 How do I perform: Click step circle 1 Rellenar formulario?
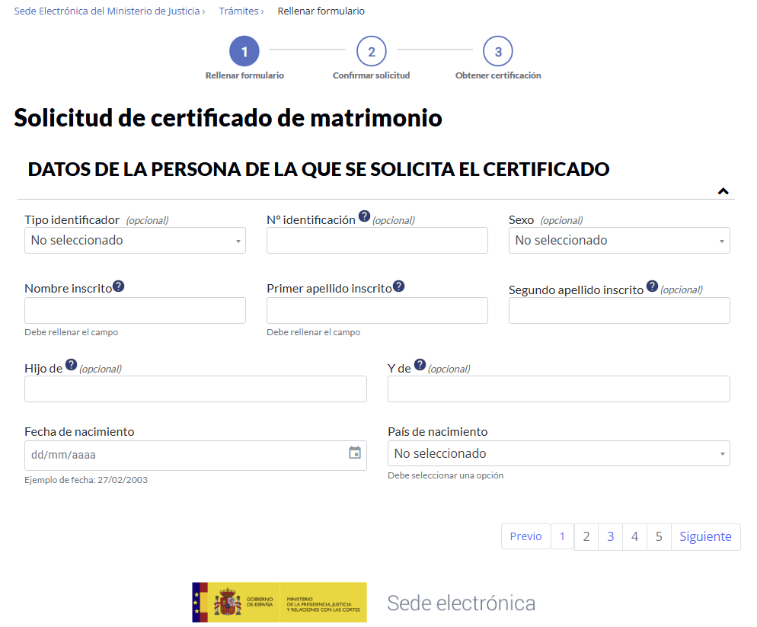(x=244, y=52)
